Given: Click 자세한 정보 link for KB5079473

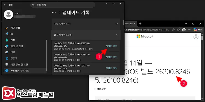Looking at the screenshot, I should 112,57.
